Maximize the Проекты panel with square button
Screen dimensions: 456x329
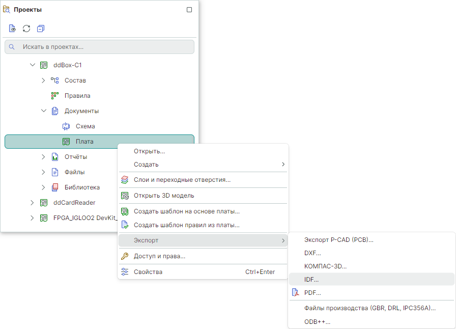(189, 10)
